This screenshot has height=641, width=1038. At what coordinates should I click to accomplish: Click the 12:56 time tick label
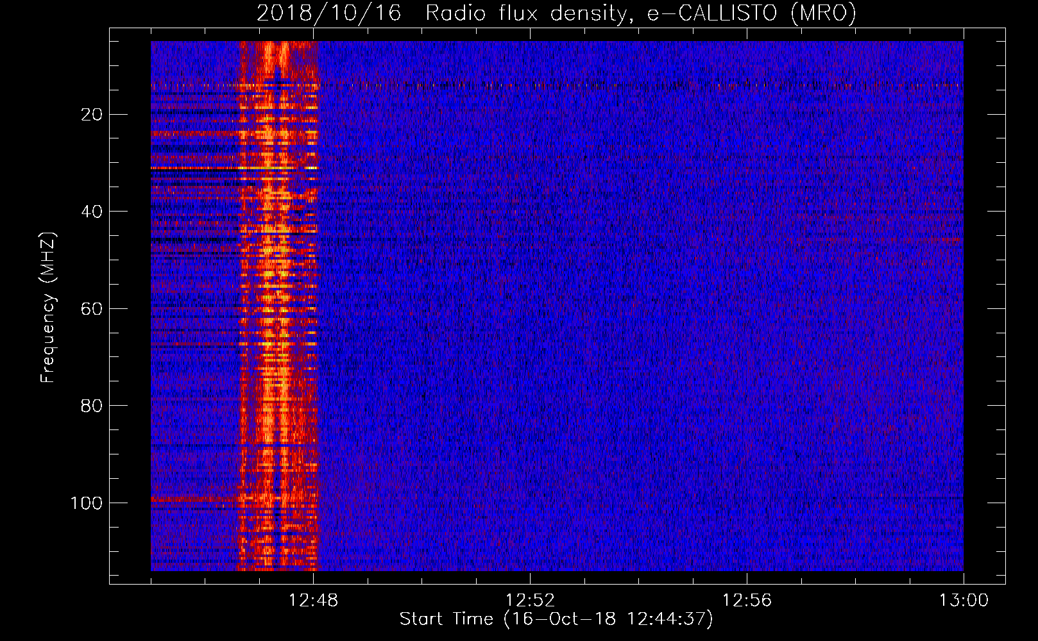(x=747, y=601)
